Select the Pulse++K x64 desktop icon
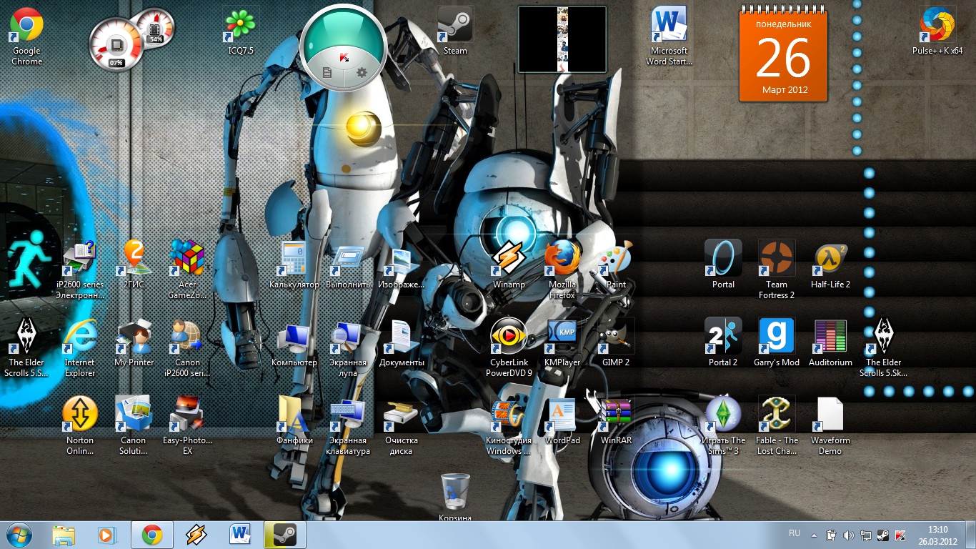This screenshot has width=976, height=549. coord(937,32)
